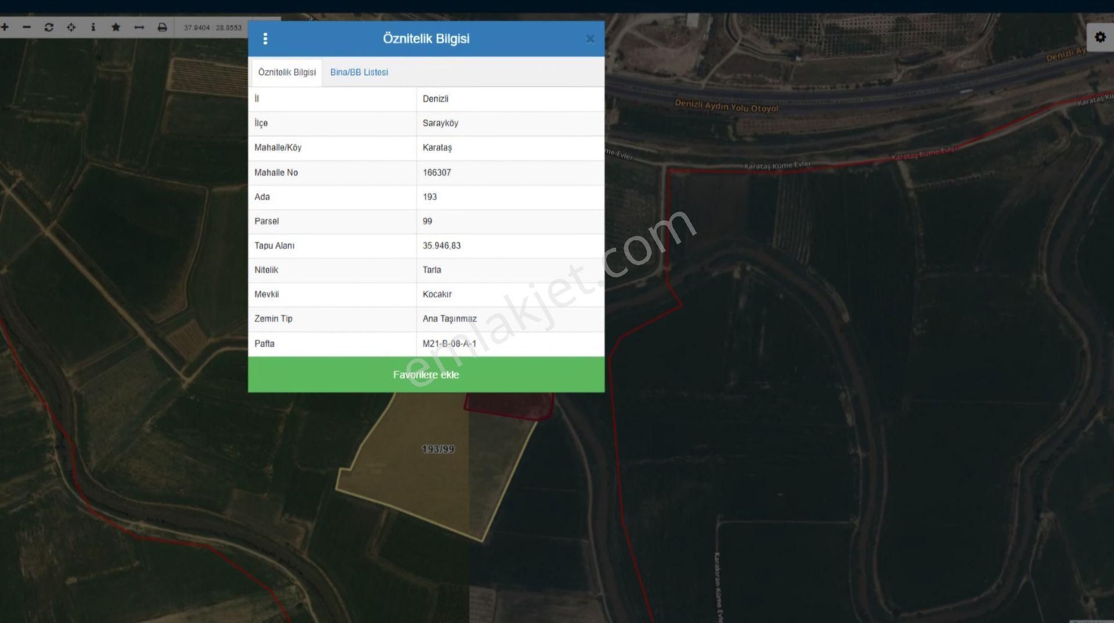Click the Öznitelik Bilgisi dialog title

click(x=426, y=39)
